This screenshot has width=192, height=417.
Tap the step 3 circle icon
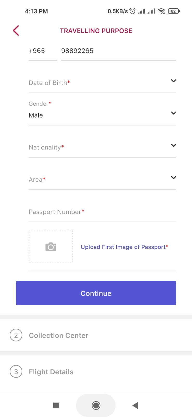(x=16, y=371)
